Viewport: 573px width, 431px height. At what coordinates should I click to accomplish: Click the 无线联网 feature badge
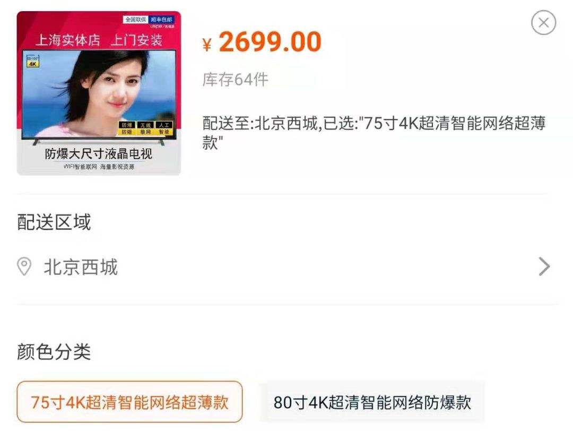tap(145, 128)
